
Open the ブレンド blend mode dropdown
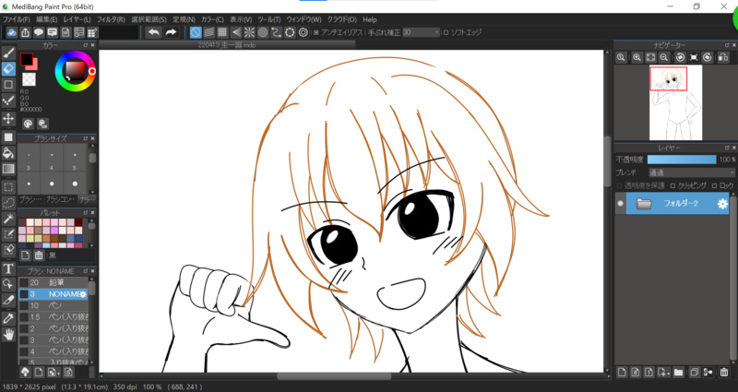click(x=691, y=172)
